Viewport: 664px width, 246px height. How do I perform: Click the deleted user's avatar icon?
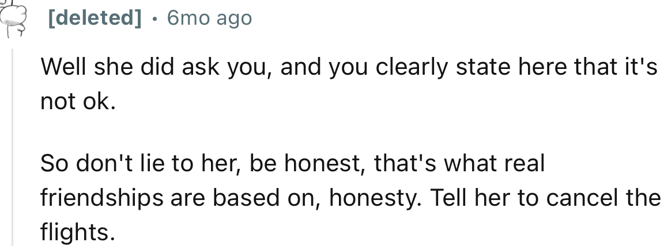[x=13, y=18]
